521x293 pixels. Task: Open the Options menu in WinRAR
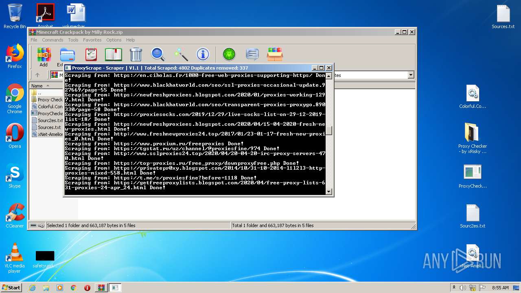(x=114, y=40)
